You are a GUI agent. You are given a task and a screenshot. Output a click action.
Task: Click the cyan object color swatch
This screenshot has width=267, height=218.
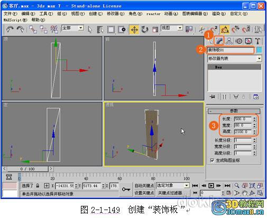pos(259,50)
